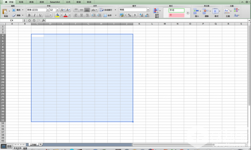Open the font name 宋体 dropdown
Image resolution: width=251 pixels, height=150 pixels.
pos(47,10)
